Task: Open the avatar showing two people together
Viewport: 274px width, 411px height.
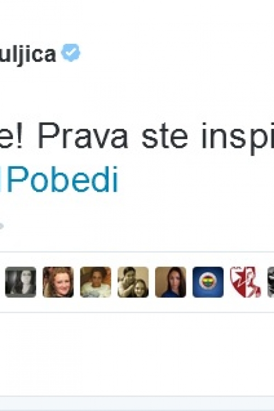Action: [133, 282]
